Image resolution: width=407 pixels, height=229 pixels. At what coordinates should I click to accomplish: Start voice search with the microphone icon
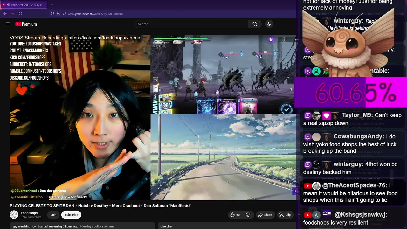[x=269, y=24]
